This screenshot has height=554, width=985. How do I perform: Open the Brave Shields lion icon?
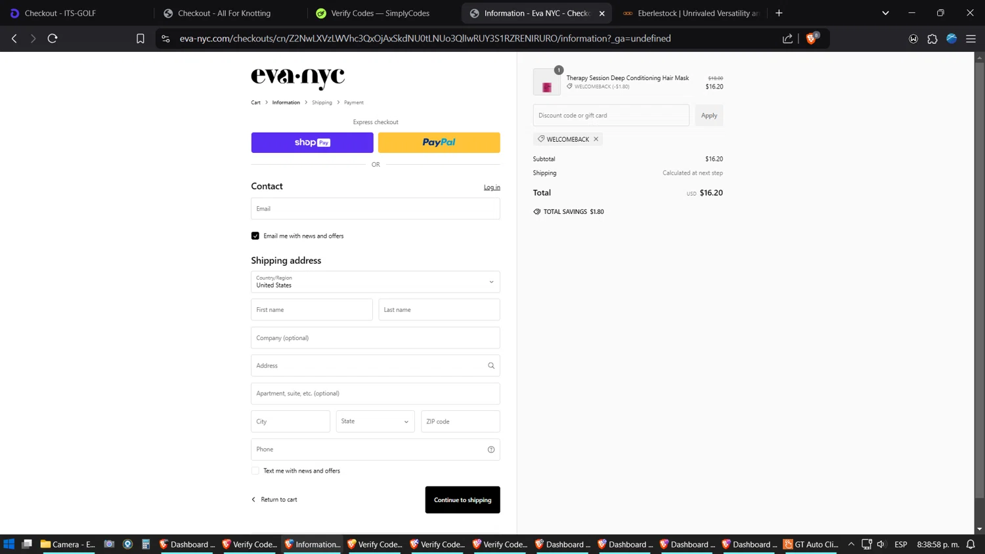[x=812, y=38]
